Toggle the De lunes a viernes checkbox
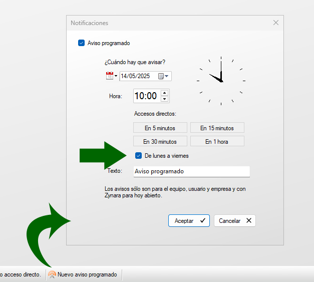Image resolution: width=314 pixels, height=282 pixels. point(138,156)
